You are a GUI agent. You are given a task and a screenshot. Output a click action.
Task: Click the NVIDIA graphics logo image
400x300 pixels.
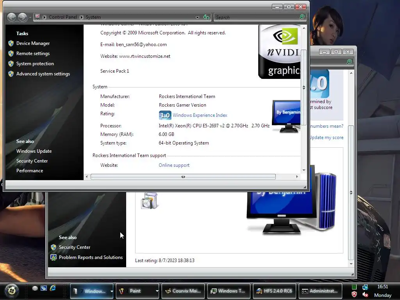pos(280,52)
